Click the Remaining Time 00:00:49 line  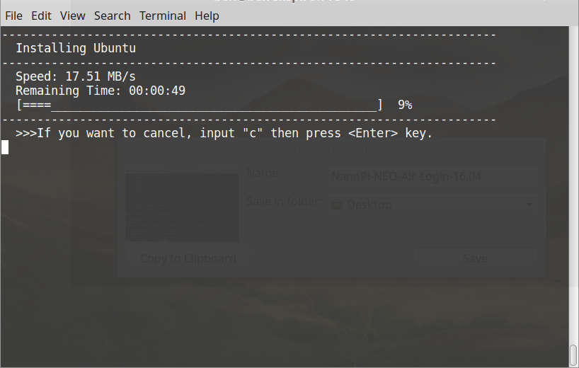(101, 91)
